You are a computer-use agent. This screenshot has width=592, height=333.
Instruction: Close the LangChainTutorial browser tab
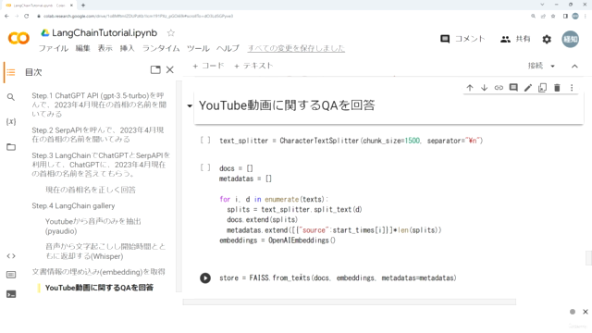(71, 6)
